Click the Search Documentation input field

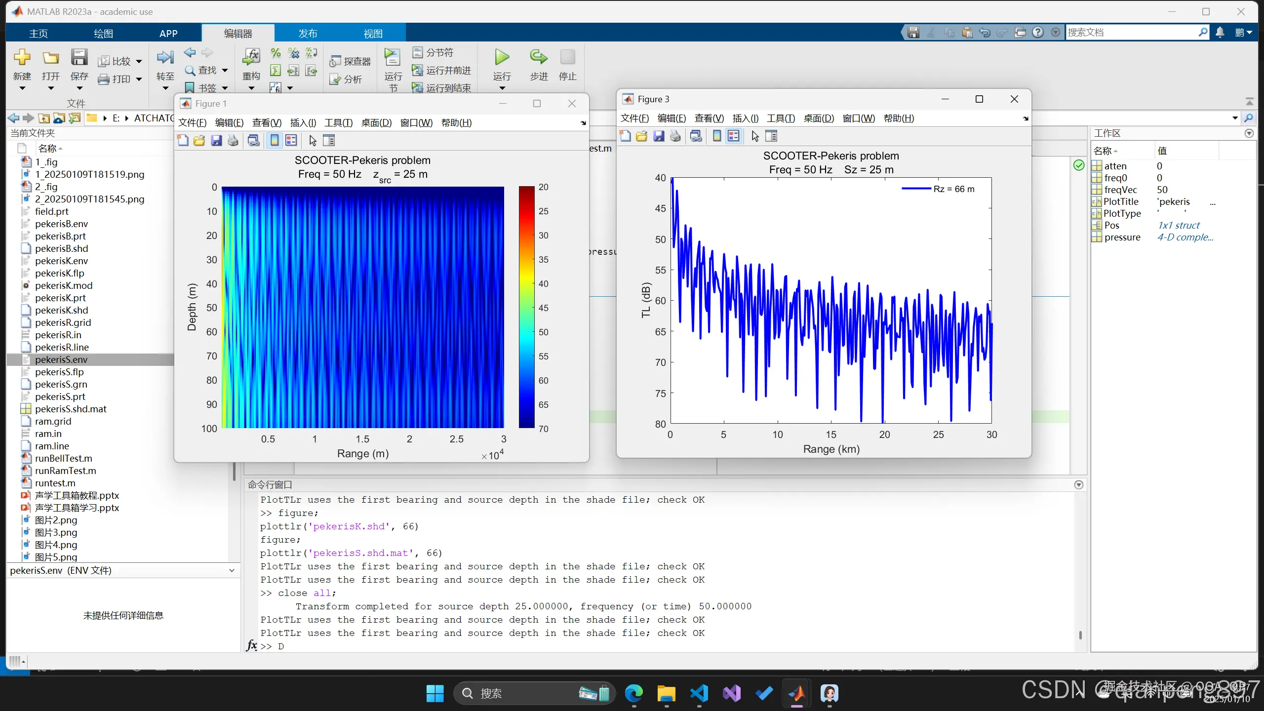(1131, 33)
